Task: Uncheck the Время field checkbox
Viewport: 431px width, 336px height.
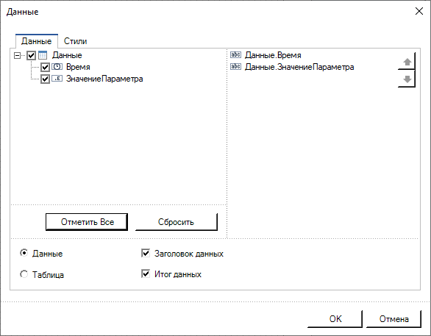Action: tap(45, 67)
